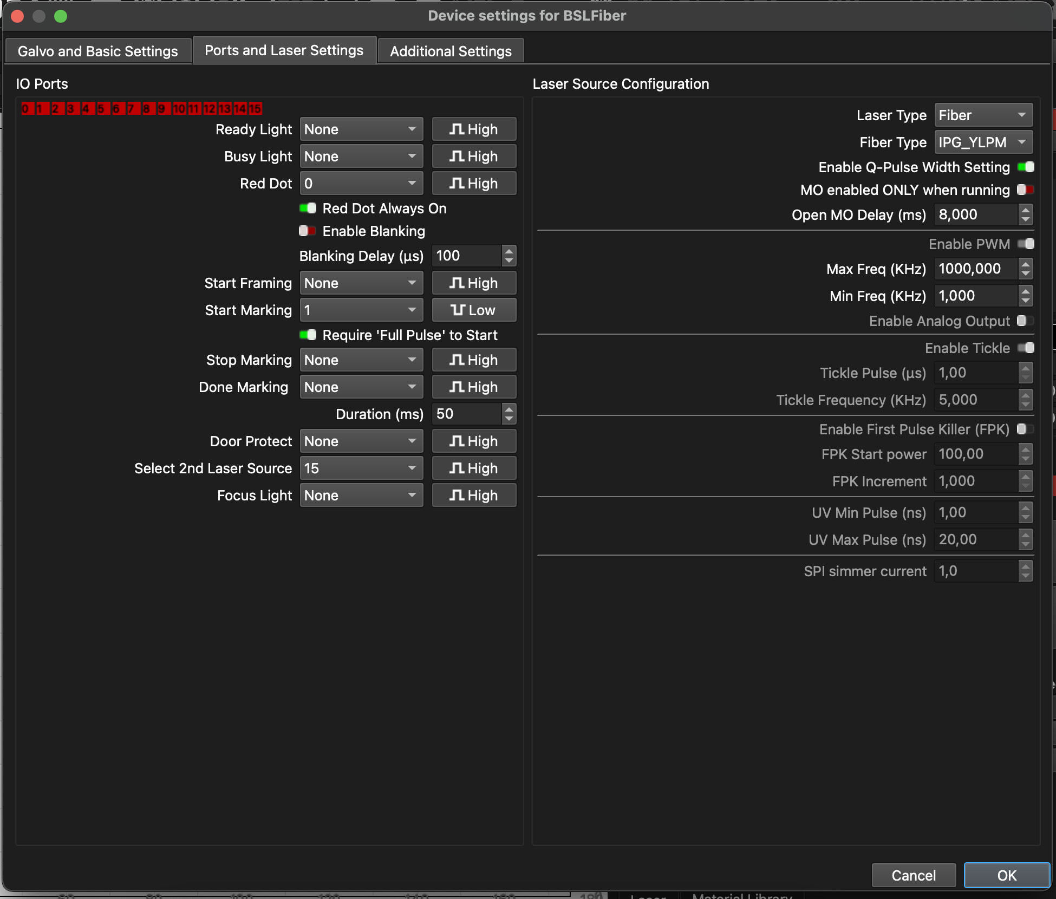The image size is (1056, 899).
Task: Open the Start Marking port dropdown
Action: (361, 310)
